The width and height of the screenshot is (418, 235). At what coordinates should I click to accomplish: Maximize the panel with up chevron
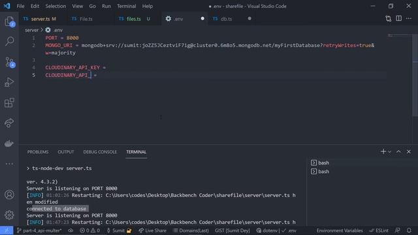point(398,151)
